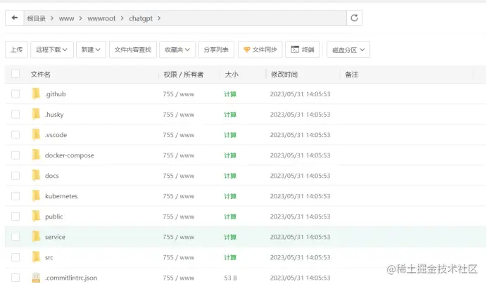Viewport: 487px width, 284px height.
Task: Refresh the directory listing
Action: click(355, 18)
